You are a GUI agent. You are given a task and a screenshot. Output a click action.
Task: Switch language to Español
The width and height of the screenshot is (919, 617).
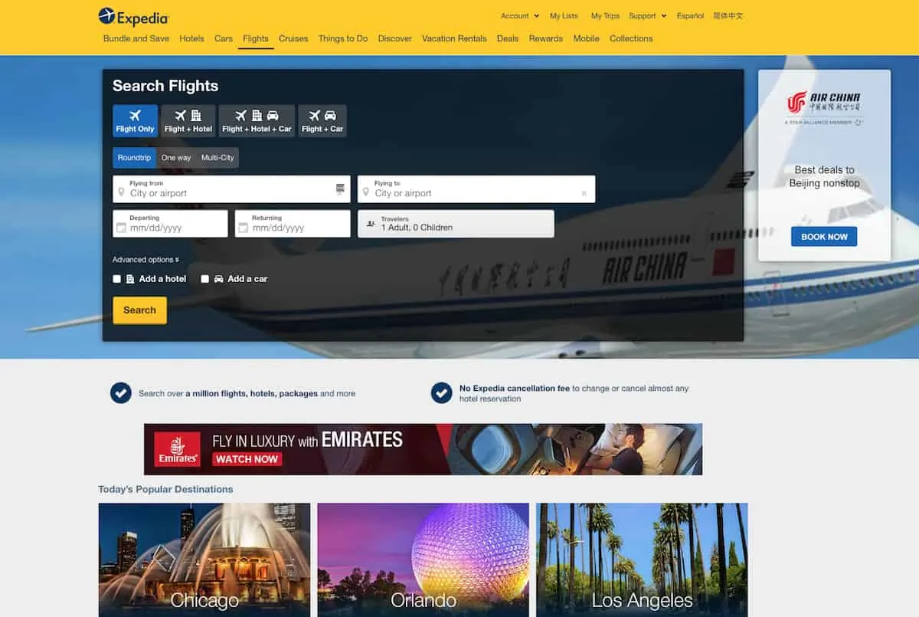(690, 16)
